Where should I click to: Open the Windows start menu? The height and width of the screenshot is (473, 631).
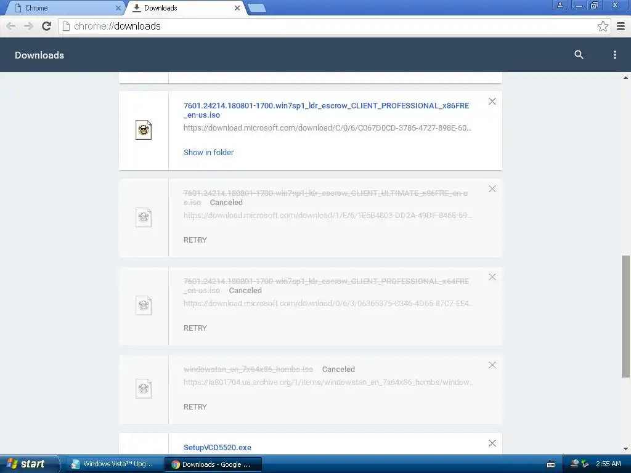click(28, 464)
